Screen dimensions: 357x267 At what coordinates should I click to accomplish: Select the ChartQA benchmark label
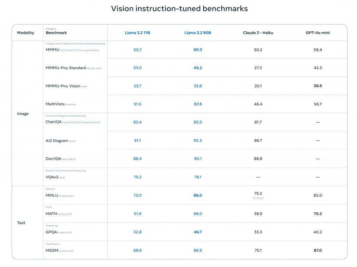pyautogui.click(x=53, y=122)
